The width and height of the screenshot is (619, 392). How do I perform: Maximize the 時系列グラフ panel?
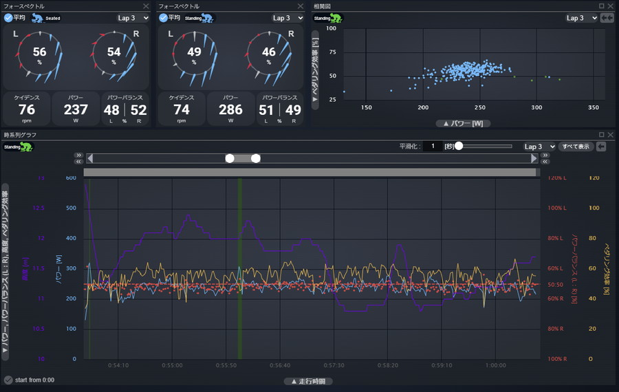pyautogui.click(x=602, y=134)
